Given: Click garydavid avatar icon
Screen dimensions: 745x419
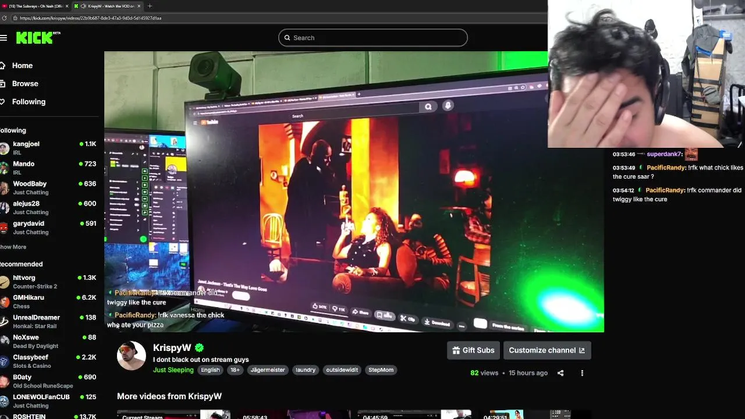Looking at the screenshot, I should point(3,227).
